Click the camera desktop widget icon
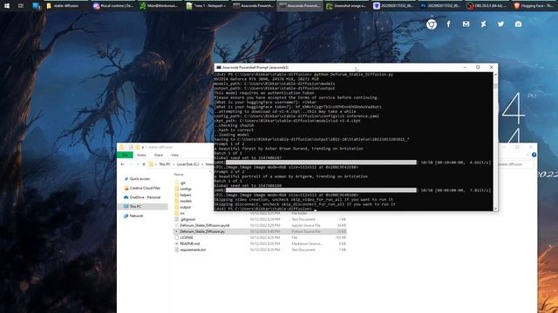Viewport: 558px width, 313px height. click(x=518, y=24)
